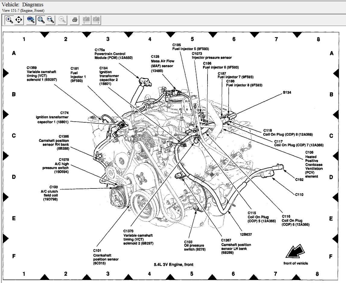This screenshot has width=346, height=283.
Task: Activate the pan four-arrow tool
Action: 19,20
